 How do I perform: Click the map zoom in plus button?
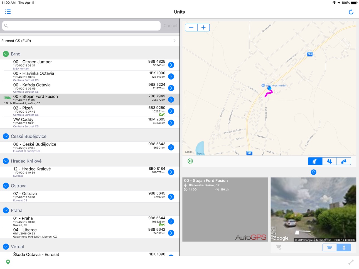pos(203,28)
